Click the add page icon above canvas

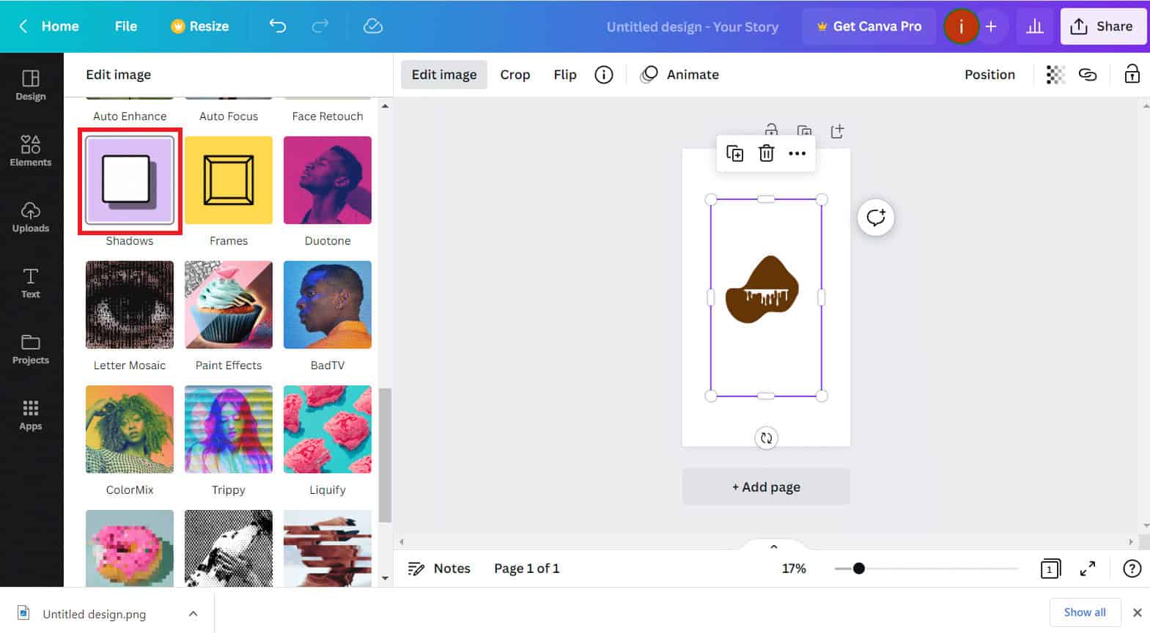[837, 131]
